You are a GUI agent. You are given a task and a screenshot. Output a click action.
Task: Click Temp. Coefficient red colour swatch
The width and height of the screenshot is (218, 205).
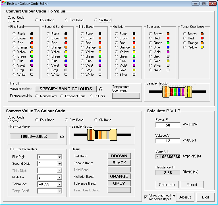[202, 38]
